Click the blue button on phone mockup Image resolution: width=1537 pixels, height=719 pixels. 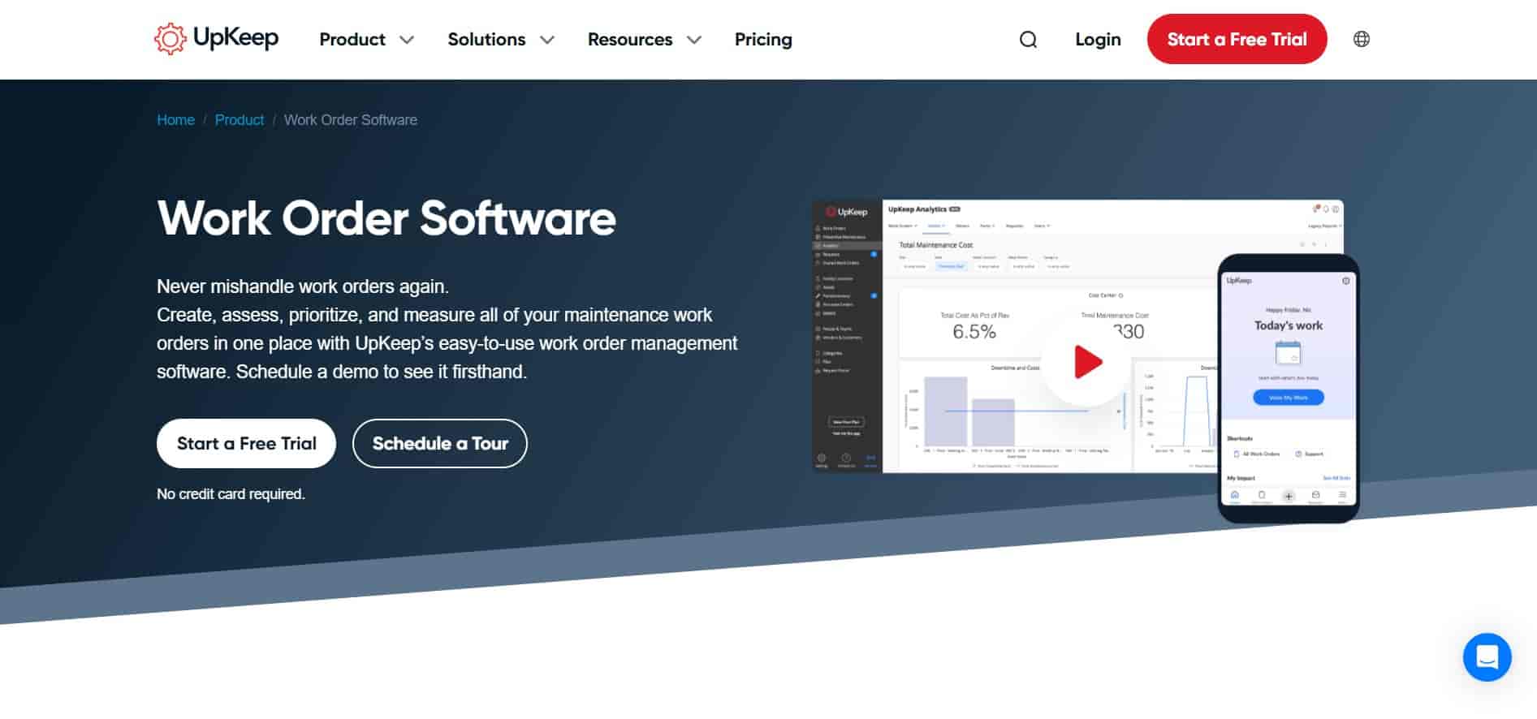(x=1289, y=398)
